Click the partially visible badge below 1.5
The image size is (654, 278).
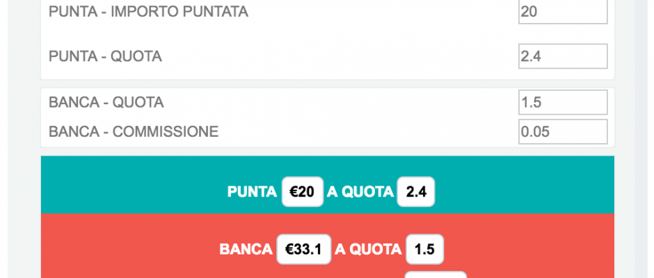pos(436,275)
